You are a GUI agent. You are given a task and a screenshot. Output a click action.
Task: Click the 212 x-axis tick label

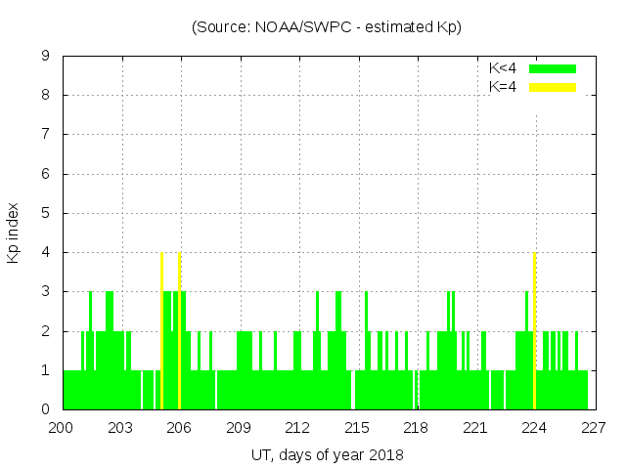click(298, 427)
